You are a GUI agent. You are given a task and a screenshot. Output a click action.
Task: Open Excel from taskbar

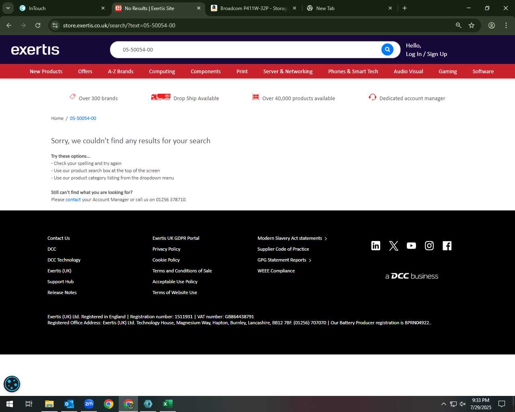point(168,404)
